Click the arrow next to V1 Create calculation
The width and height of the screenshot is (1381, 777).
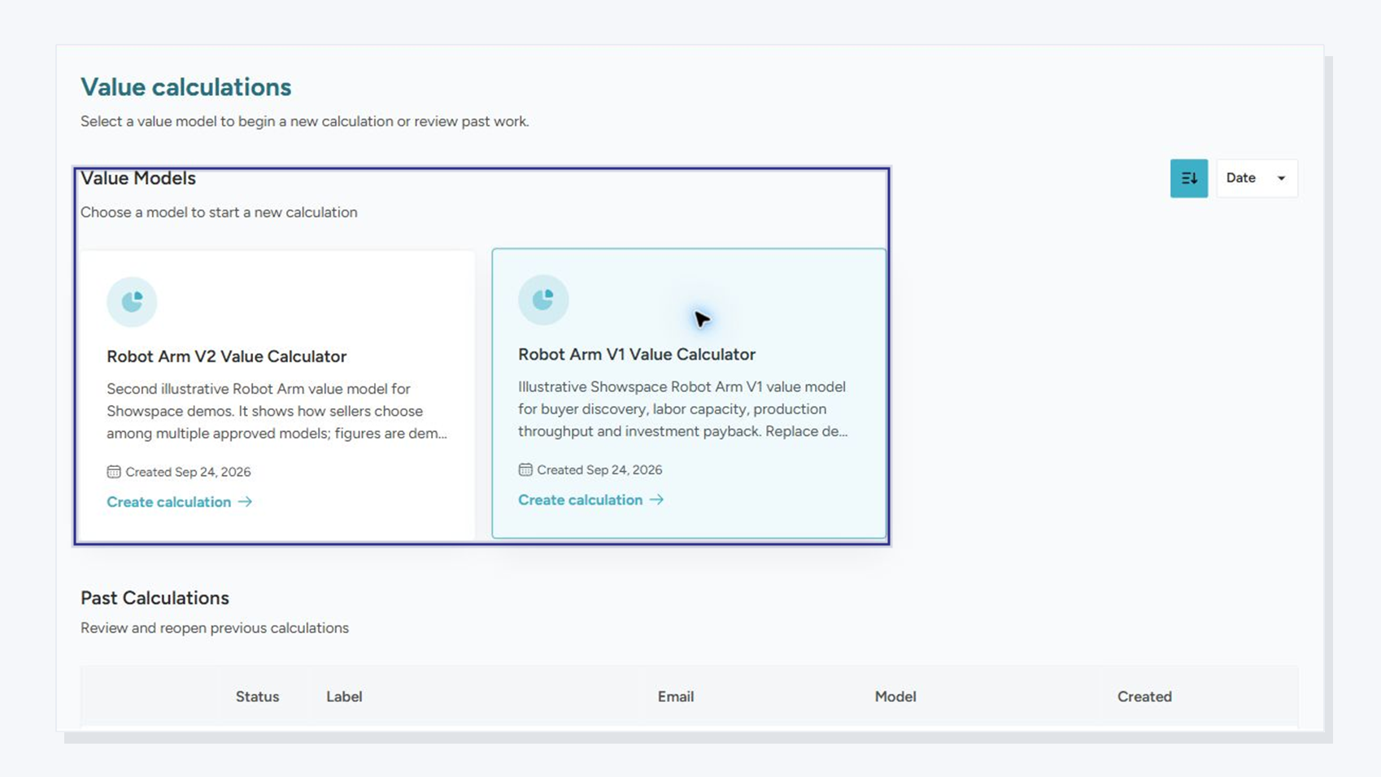[656, 500]
